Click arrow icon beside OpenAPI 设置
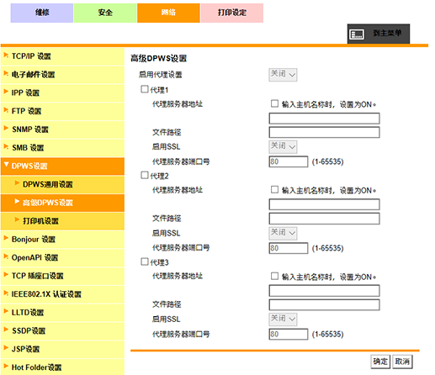The height and width of the screenshot is (375, 435). (x=6, y=256)
